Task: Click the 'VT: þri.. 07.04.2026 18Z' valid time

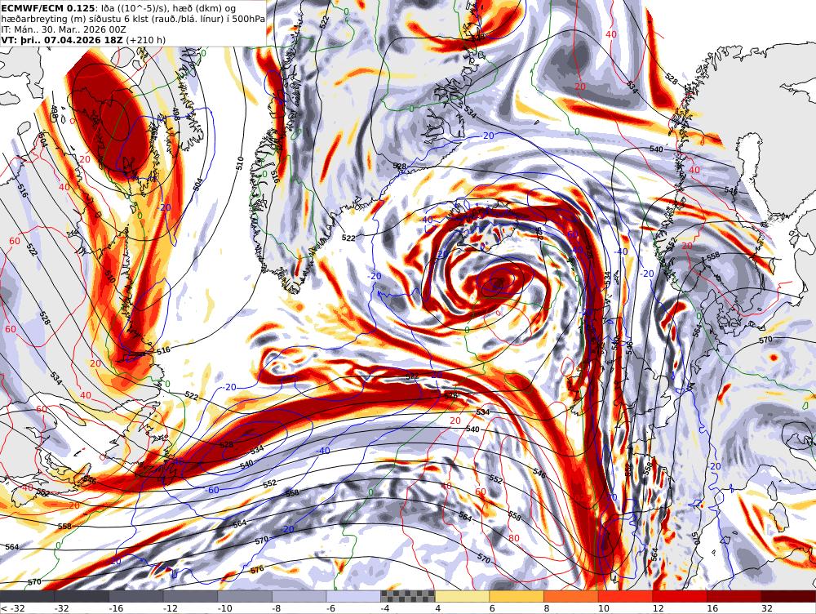Action: [x=62, y=40]
